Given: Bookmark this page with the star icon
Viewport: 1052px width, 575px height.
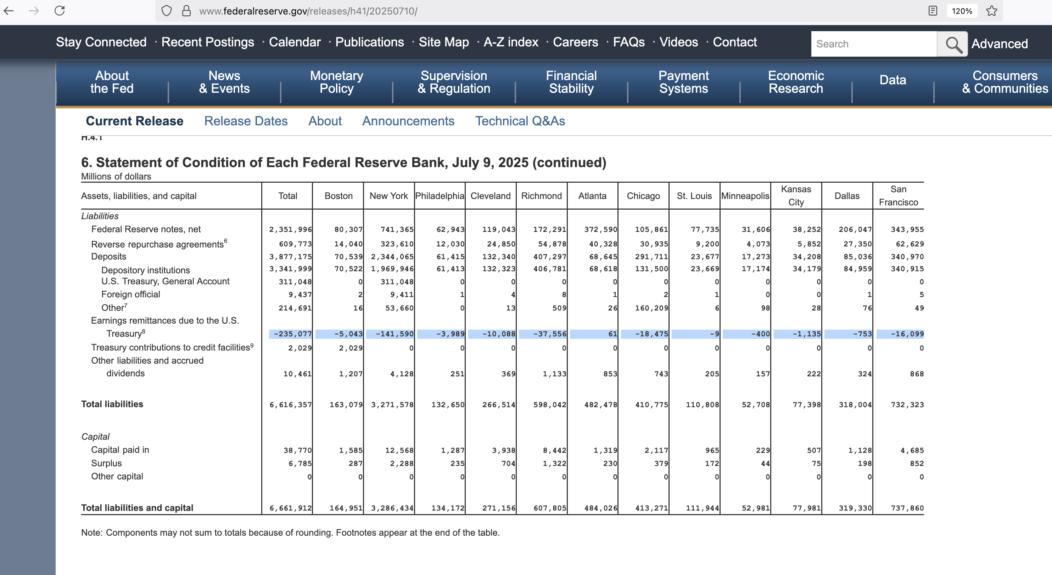Looking at the screenshot, I should (x=991, y=11).
